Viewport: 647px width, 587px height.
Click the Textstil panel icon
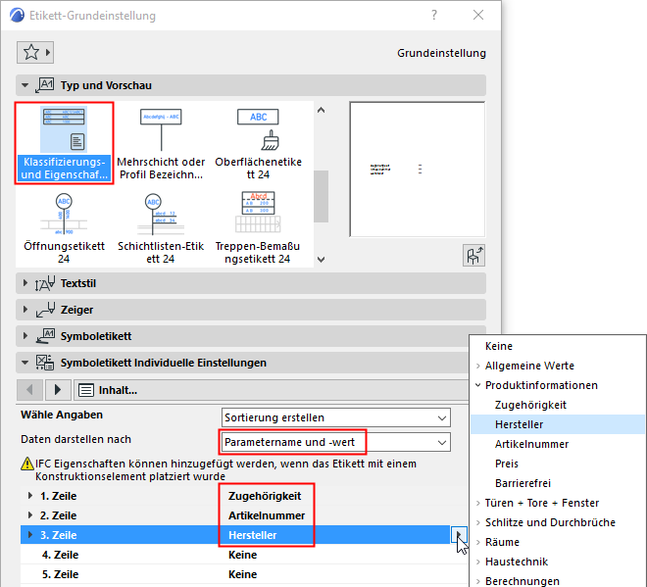[x=44, y=283]
